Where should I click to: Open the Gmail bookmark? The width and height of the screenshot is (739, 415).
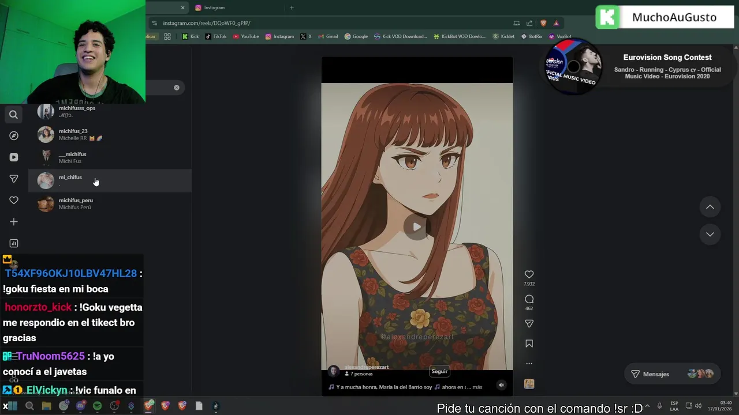[x=328, y=36]
